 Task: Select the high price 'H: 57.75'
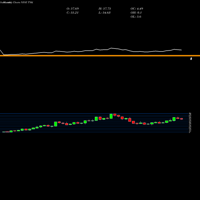click(105, 9)
